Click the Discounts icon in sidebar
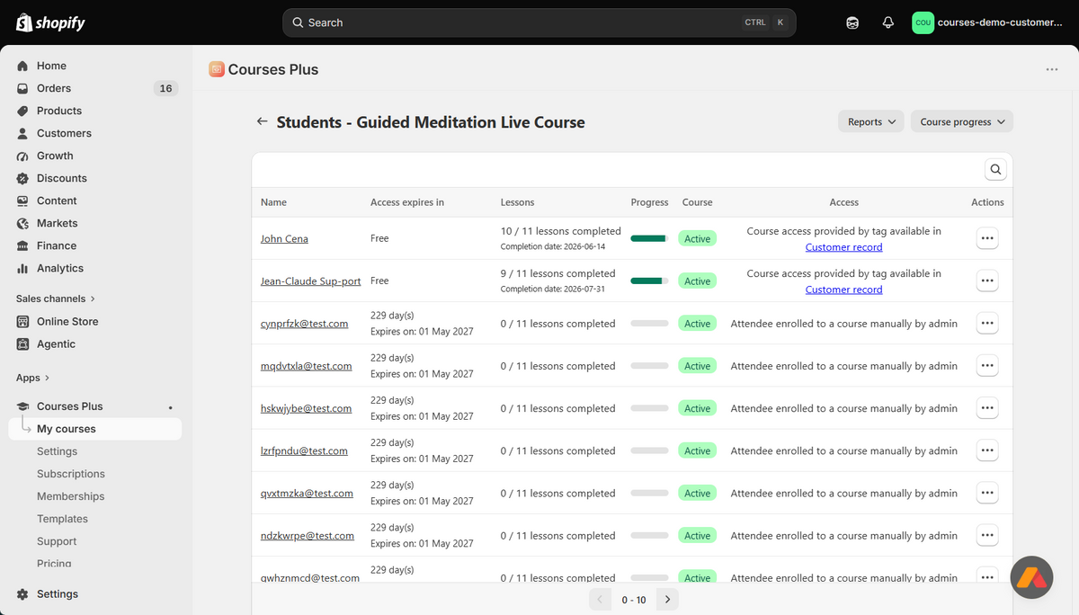Screen dimensions: 1079x615 click(x=22, y=178)
